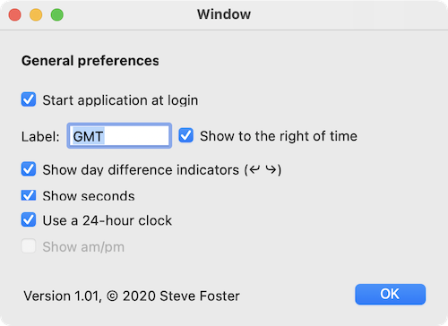Image resolution: width=448 pixels, height=326 pixels.
Task: Click the greyed-out Show am/pm checkbox
Action: (x=29, y=246)
